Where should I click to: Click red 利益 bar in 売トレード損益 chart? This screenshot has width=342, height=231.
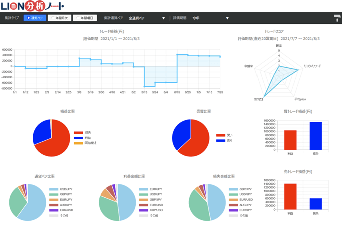point(290,197)
